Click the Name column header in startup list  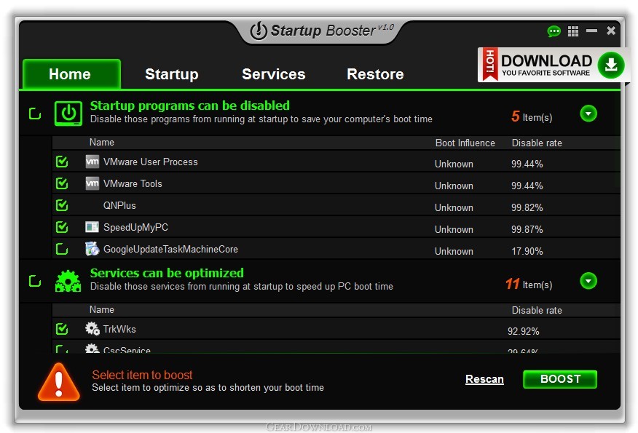pos(102,143)
